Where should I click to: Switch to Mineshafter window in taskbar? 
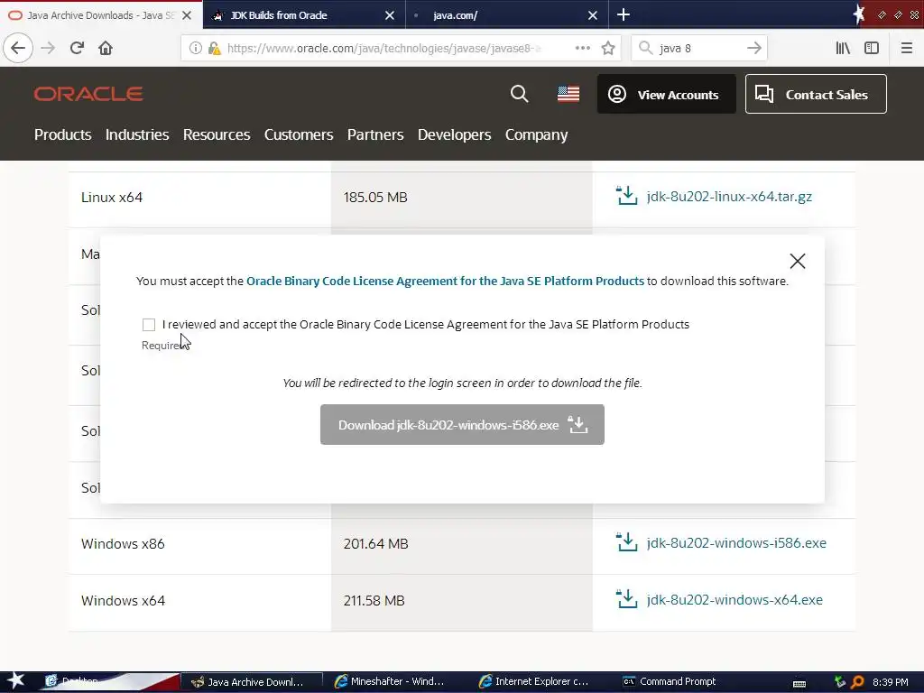click(389, 682)
